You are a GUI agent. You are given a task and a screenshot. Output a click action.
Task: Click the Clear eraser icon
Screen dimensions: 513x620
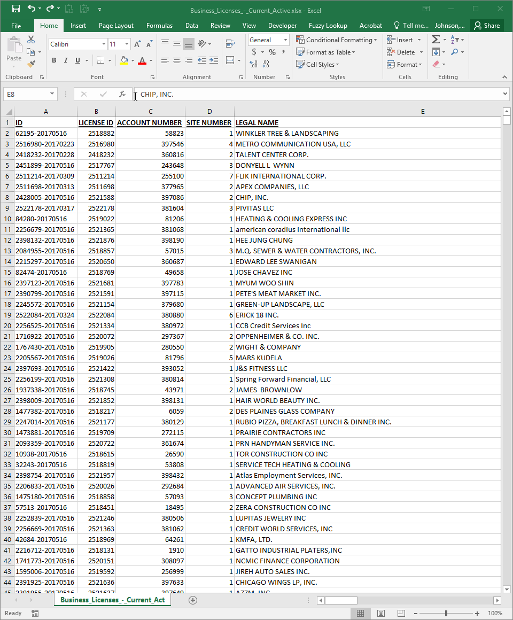coord(436,64)
